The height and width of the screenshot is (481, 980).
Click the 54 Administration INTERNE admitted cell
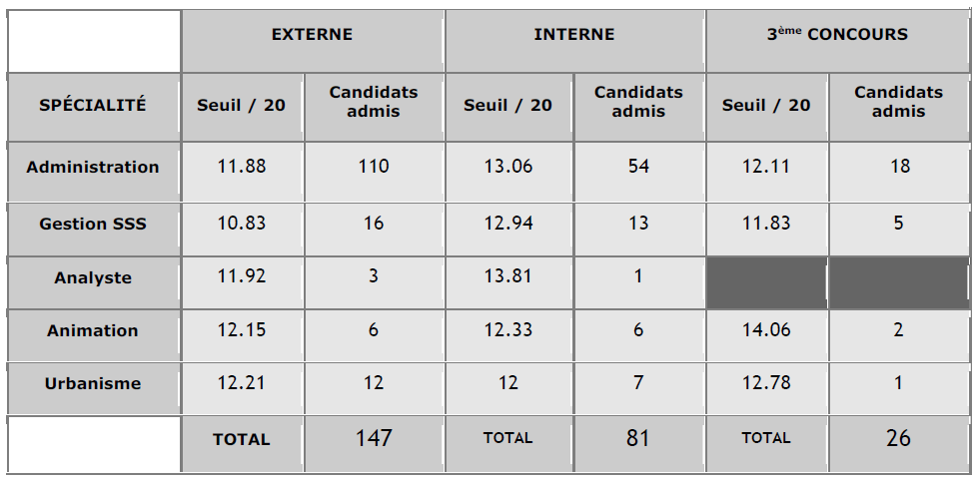[x=638, y=167]
